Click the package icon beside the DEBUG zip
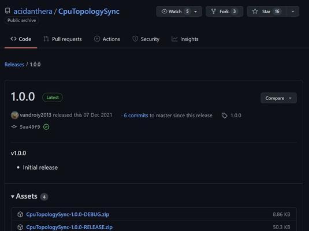The image size is (309, 231). coord(20,214)
